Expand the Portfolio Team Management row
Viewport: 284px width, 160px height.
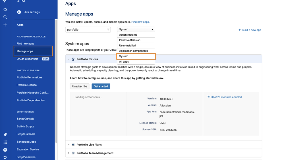69,153
